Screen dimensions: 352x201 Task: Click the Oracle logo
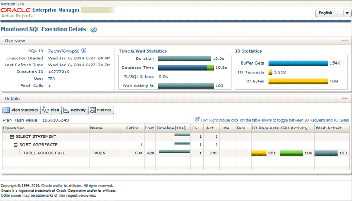pos(16,10)
